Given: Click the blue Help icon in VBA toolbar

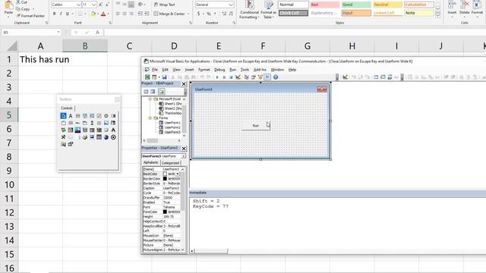Looking at the screenshot, I should coord(276,77).
